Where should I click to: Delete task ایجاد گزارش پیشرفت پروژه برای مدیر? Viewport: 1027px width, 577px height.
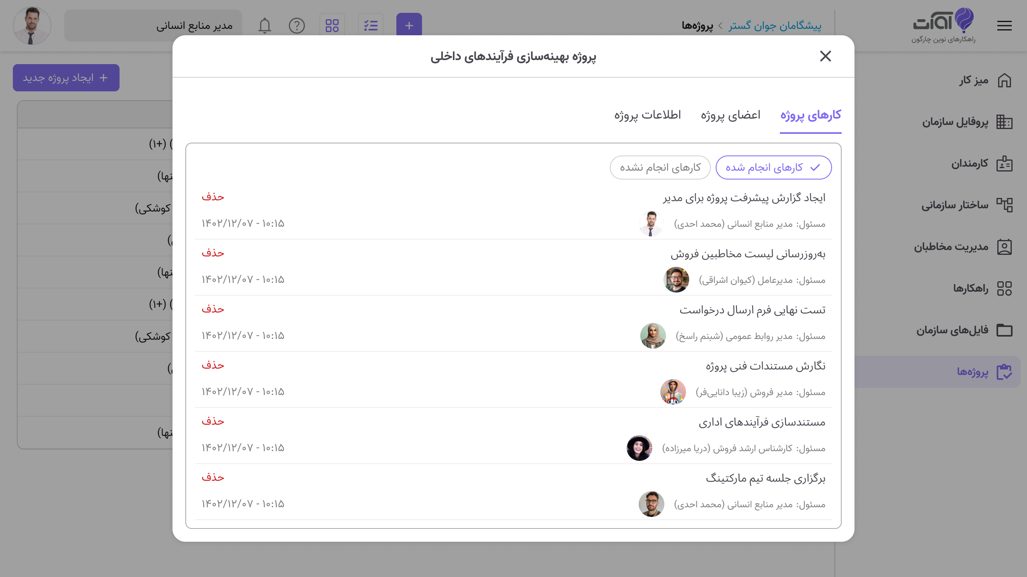(x=213, y=197)
